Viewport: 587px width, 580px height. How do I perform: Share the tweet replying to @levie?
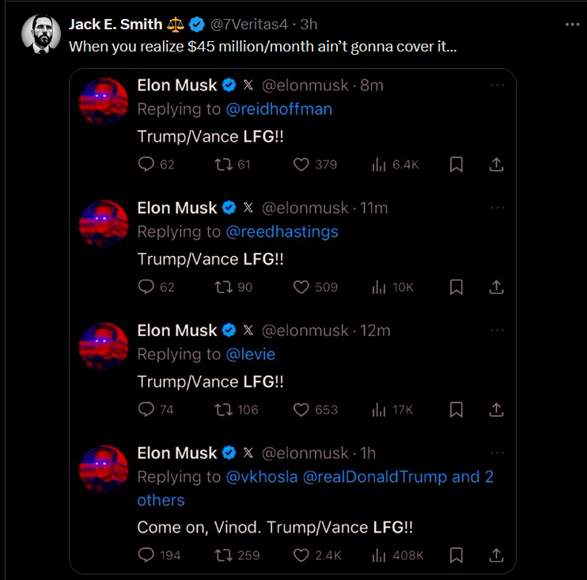[496, 410]
